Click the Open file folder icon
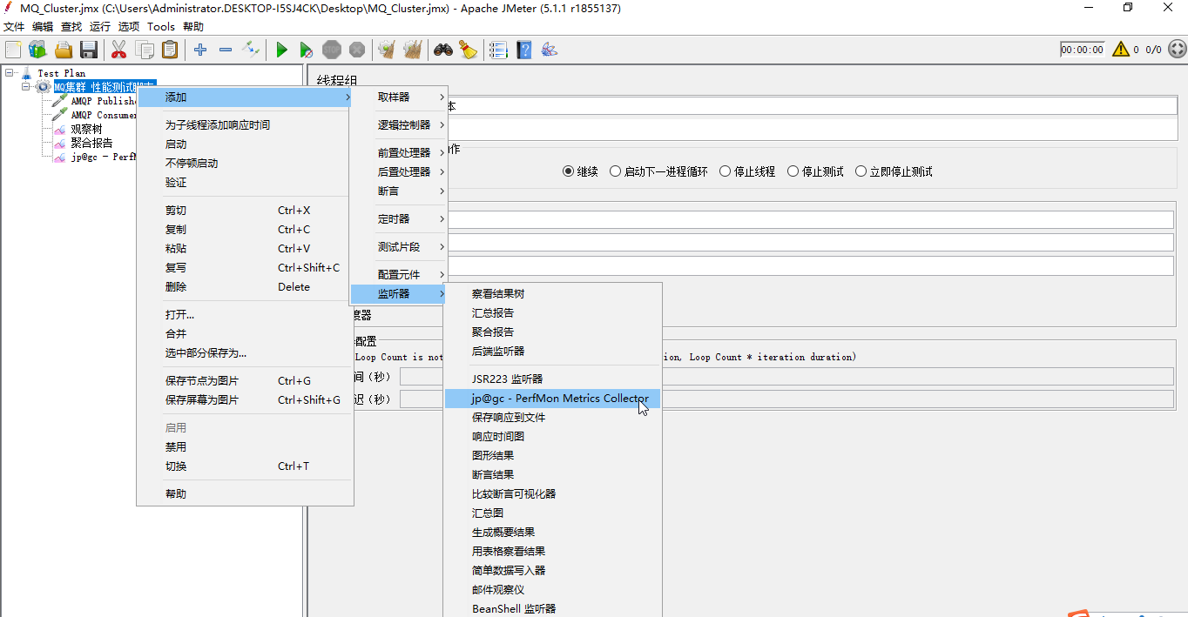The image size is (1188, 617). (x=64, y=50)
